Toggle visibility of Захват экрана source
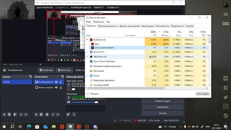Screen dimensions: 231x130 (x=56, y=87)
